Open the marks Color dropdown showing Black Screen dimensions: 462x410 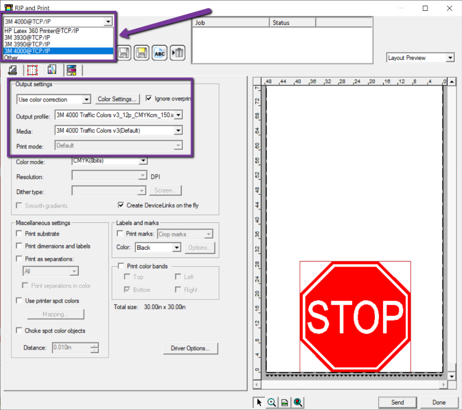point(177,248)
